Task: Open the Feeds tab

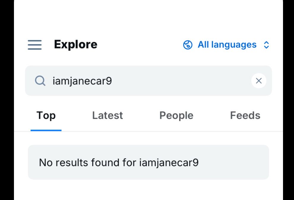Action: 245,115
